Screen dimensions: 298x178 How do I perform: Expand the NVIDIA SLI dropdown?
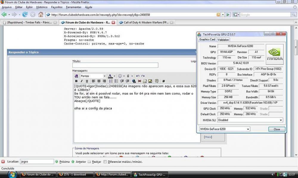tap(280, 120)
